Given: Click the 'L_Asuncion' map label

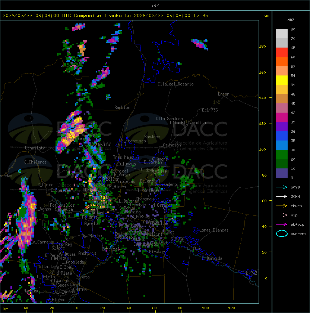Looking at the screenshot, I should coord(170,145).
